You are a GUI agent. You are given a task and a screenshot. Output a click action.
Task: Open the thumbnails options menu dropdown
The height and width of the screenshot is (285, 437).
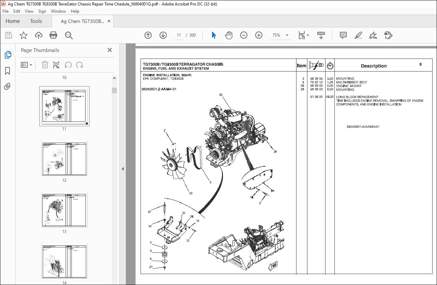click(27, 65)
